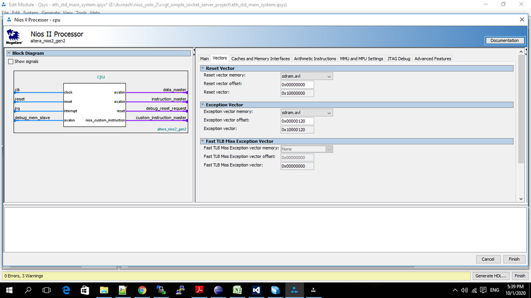Image resolution: width=531 pixels, height=298 pixels.
Task: Open second Qsys taskbar icon
Action: click(x=313, y=290)
